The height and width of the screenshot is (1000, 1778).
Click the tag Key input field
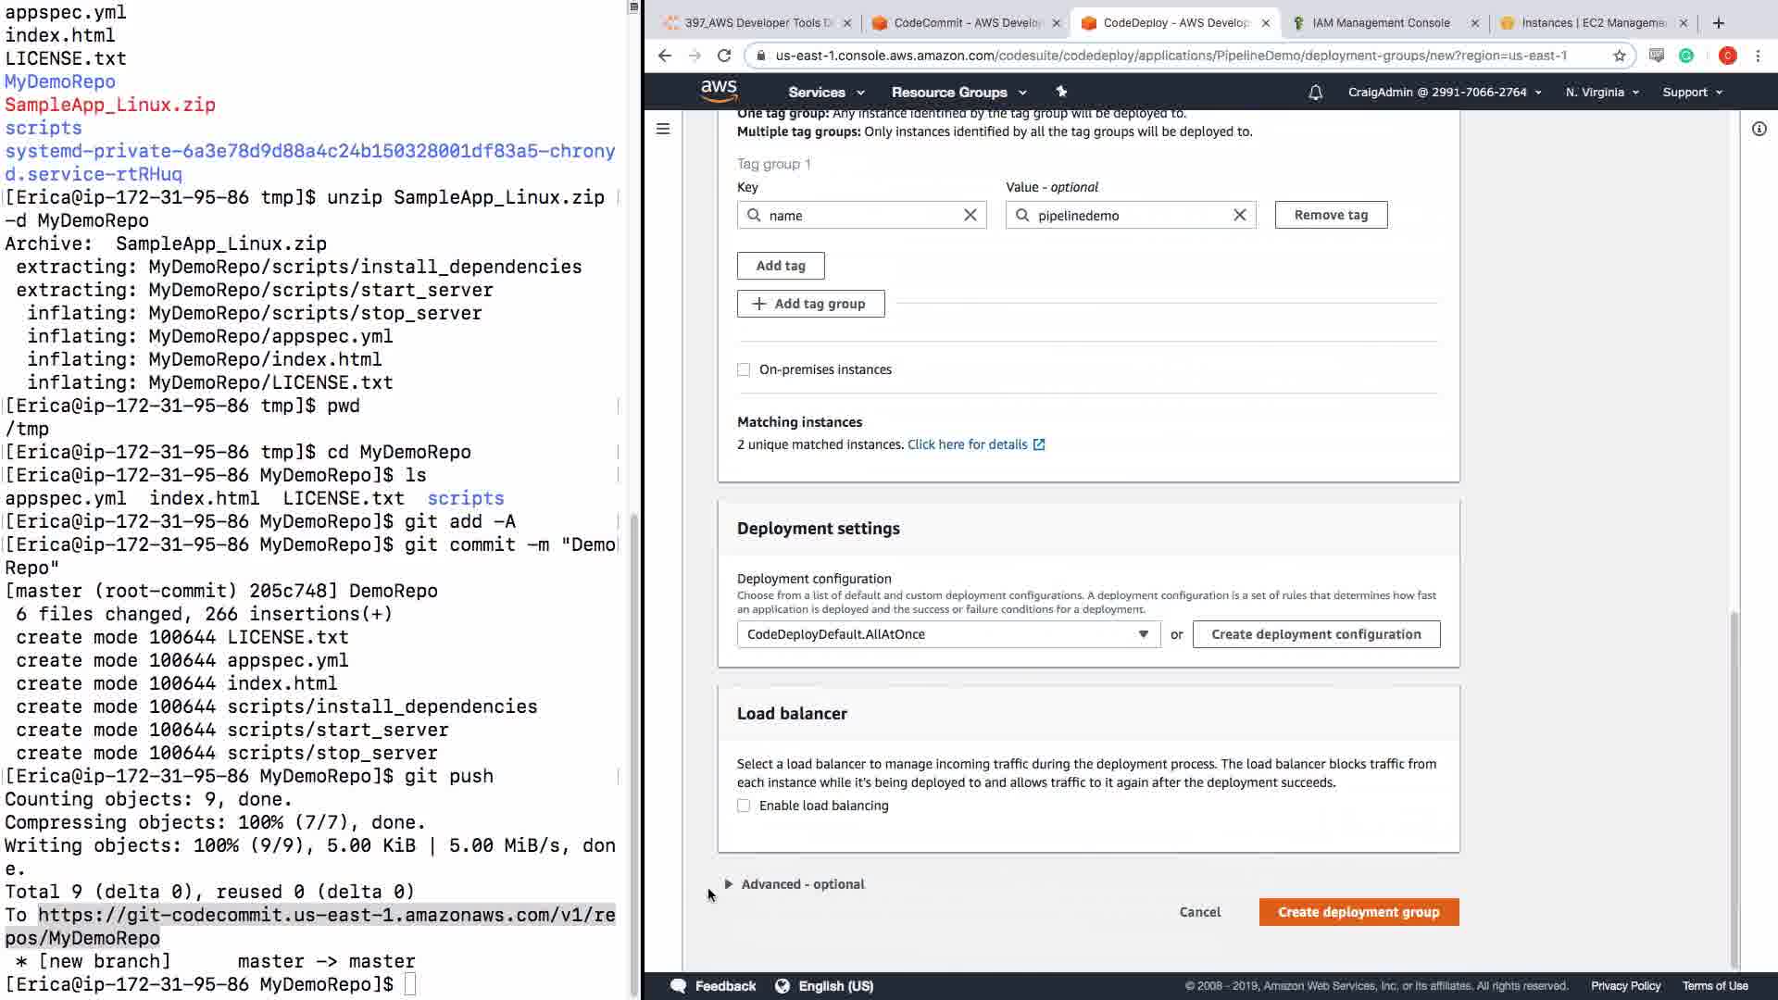click(861, 215)
